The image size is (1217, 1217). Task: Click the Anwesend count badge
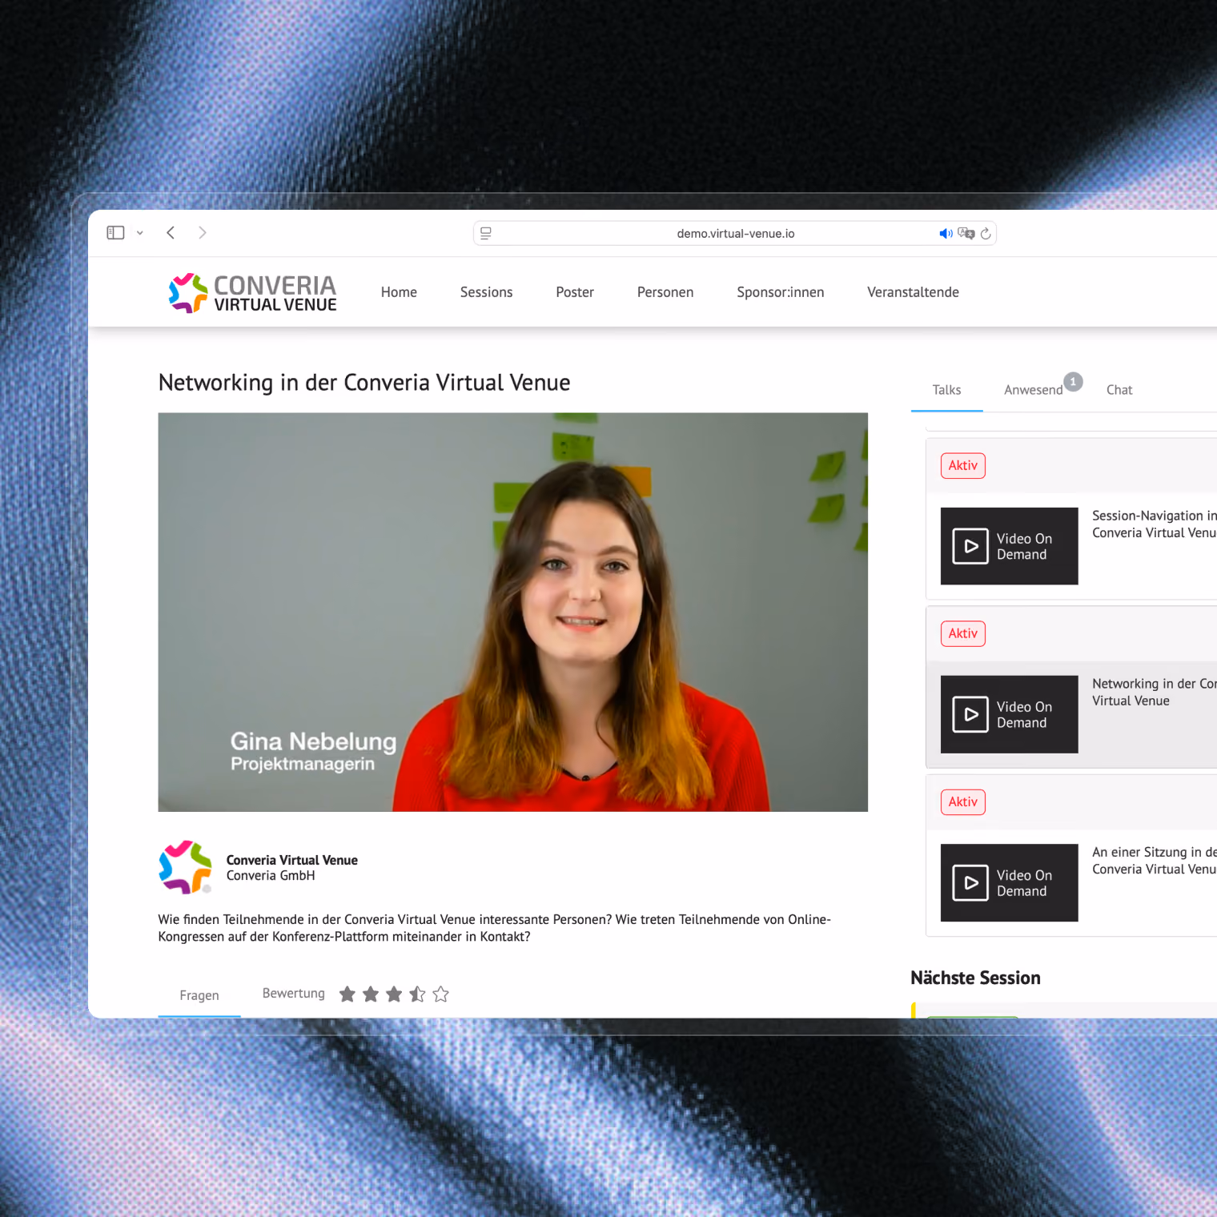pos(1074,382)
